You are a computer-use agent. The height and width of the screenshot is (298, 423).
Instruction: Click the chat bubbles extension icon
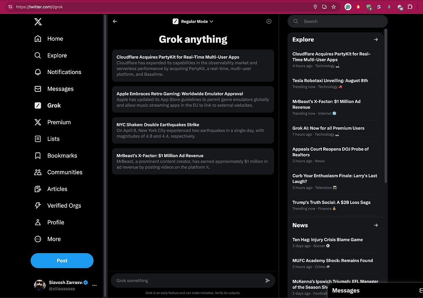(x=400, y=7)
